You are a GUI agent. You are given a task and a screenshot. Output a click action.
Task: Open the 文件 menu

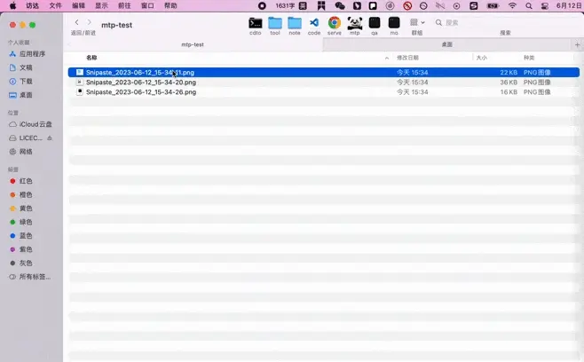(x=56, y=5)
